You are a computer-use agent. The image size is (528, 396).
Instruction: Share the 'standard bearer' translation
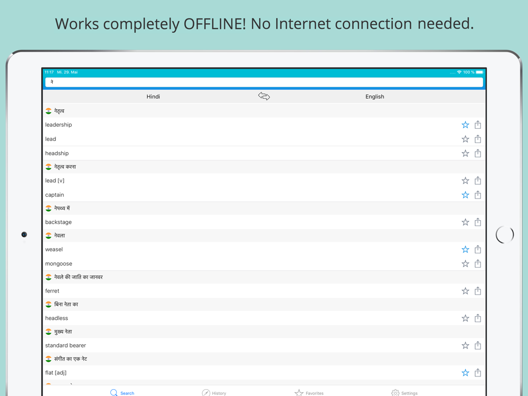(478, 345)
